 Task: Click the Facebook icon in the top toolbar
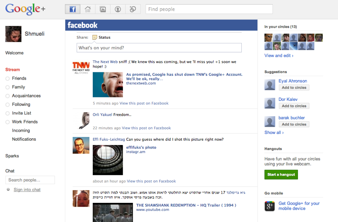tap(72, 9)
